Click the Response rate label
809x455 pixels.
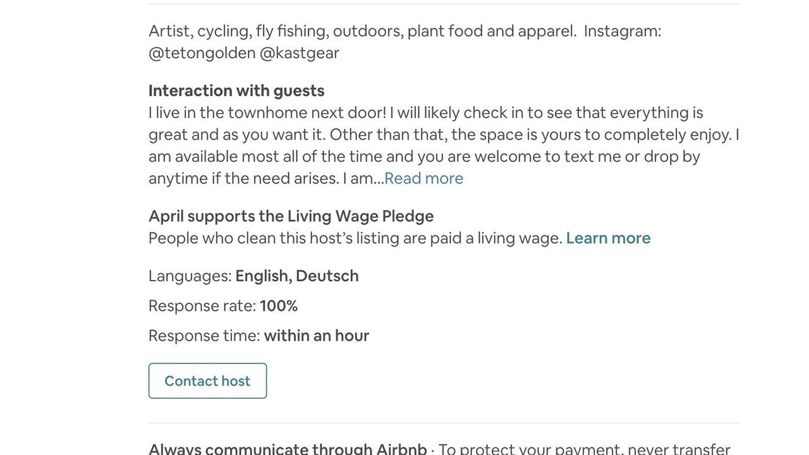[x=202, y=306]
